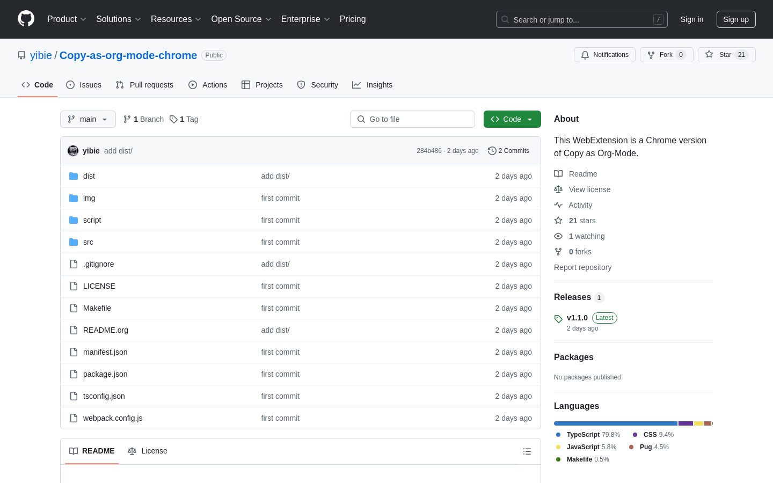Click the GitHub logo icon

click(26, 19)
